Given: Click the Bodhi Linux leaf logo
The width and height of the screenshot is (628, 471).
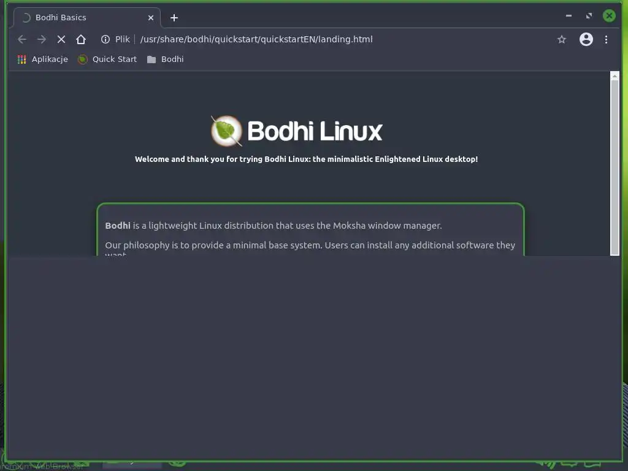Looking at the screenshot, I should (x=226, y=131).
